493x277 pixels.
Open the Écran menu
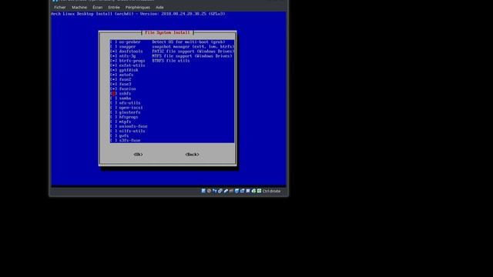tap(98, 7)
